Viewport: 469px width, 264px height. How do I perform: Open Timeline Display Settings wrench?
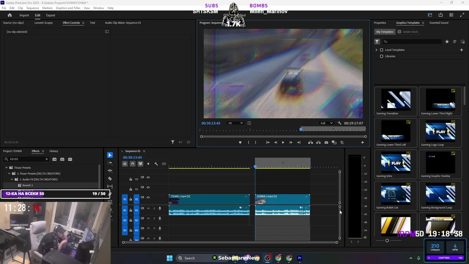click(156, 164)
